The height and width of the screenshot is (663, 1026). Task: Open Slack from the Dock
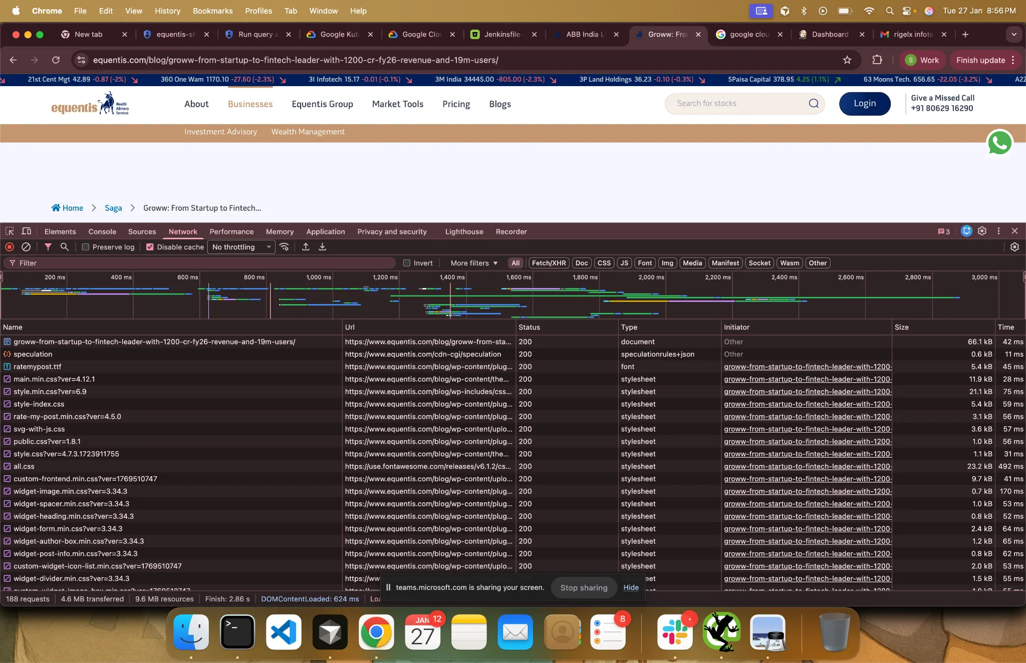pos(675,632)
